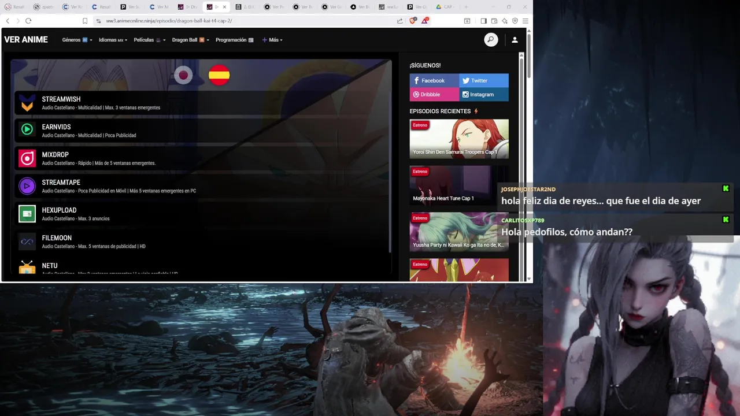Click the page search screenshot icon in toolbar
The width and height of the screenshot is (740, 416).
(x=467, y=21)
